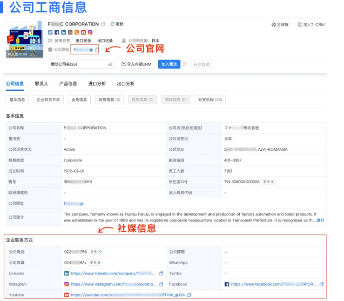Copy the company name with copy icon
The width and height of the screenshot is (344, 301).
(103, 24)
